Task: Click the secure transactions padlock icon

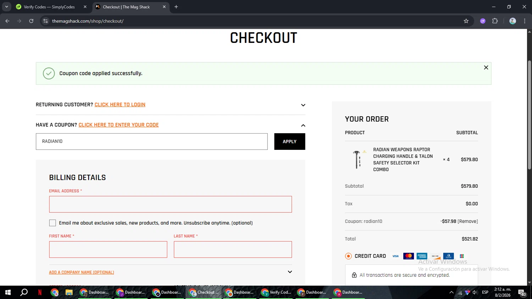Action: coord(354,275)
